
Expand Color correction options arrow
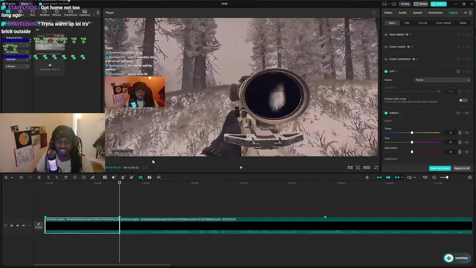(x=417, y=59)
